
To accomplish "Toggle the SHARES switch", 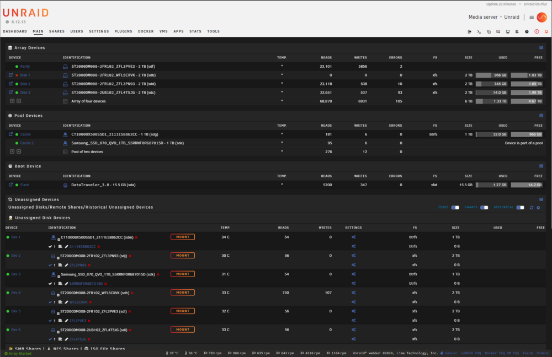I will [484, 208].
